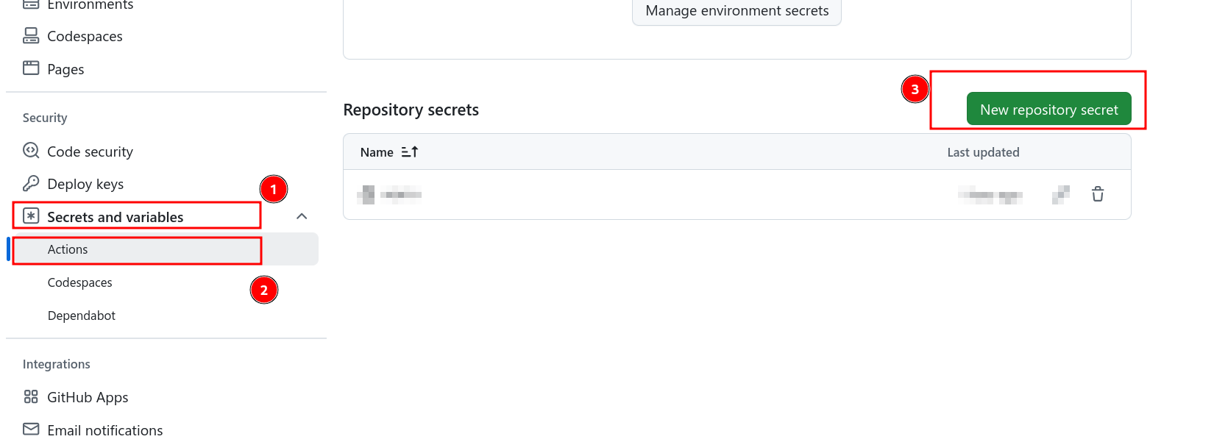Open the Dependabot secrets sub-item
This screenshot has height=442, width=1214.
(81, 316)
